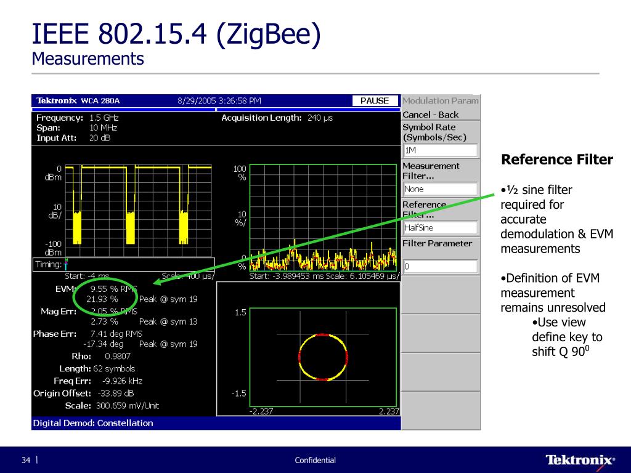Click the Digital Demod: Constellation status bar
This screenshot has height=473, width=631.
click(216, 423)
